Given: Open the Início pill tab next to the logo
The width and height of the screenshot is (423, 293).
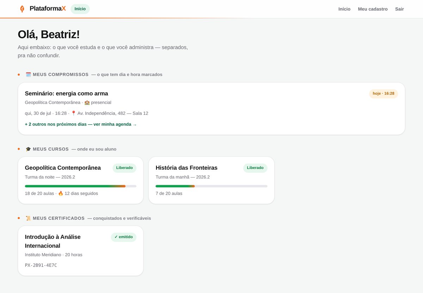Looking at the screenshot, I should click(80, 9).
